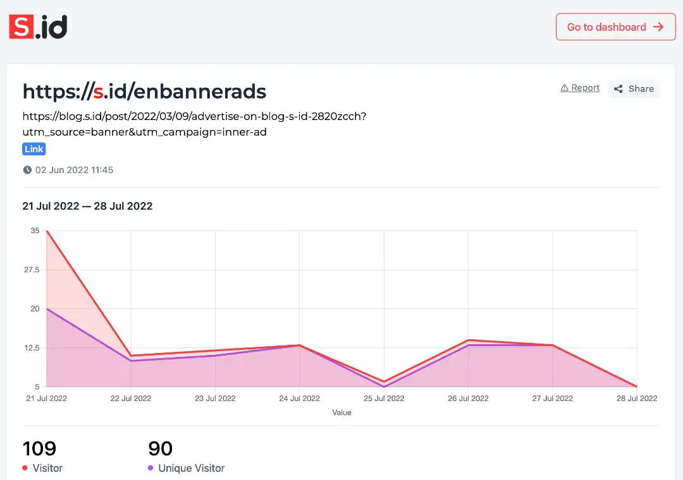Click the blue Link badge
683x480 pixels.
click(x=34, y=149)
